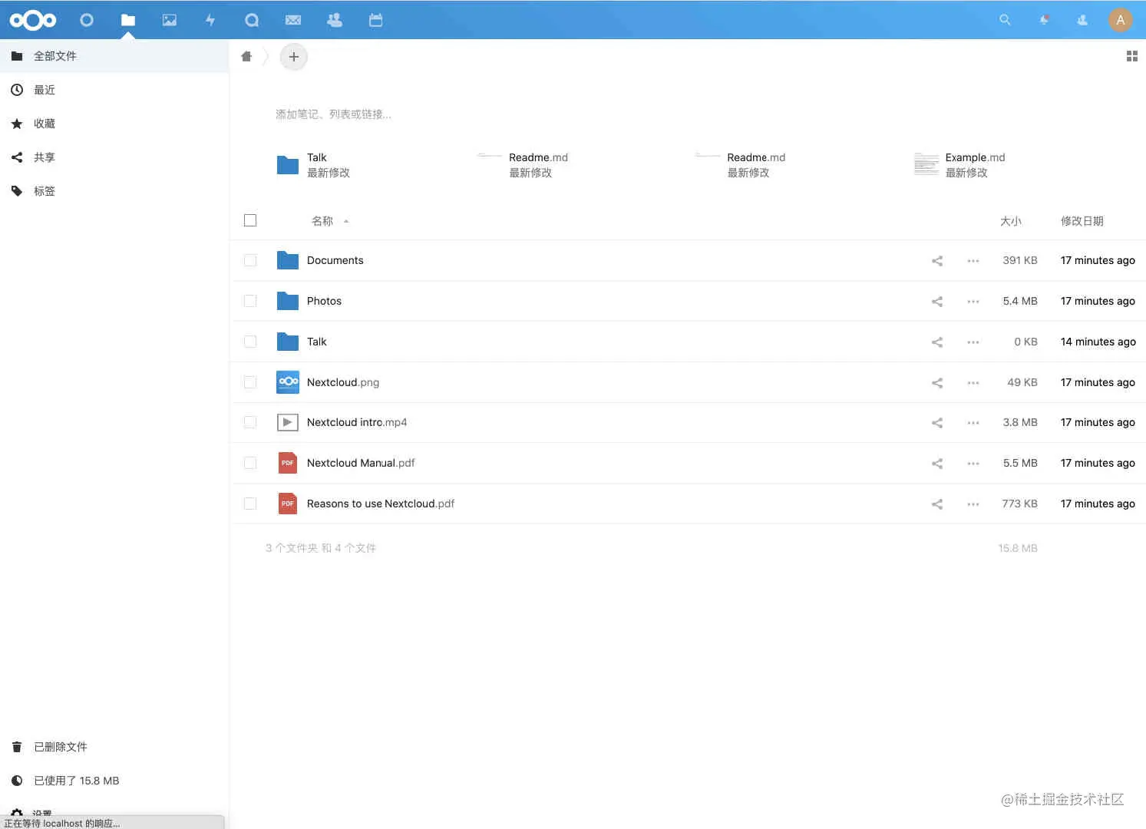Open the Dashboard app icon
Viewport: 1146px width, 829px height.
coord(87,20)
